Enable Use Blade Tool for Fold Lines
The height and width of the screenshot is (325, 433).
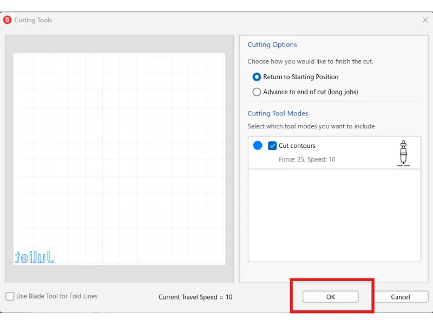pyautogui.click(x=10, y=296)
